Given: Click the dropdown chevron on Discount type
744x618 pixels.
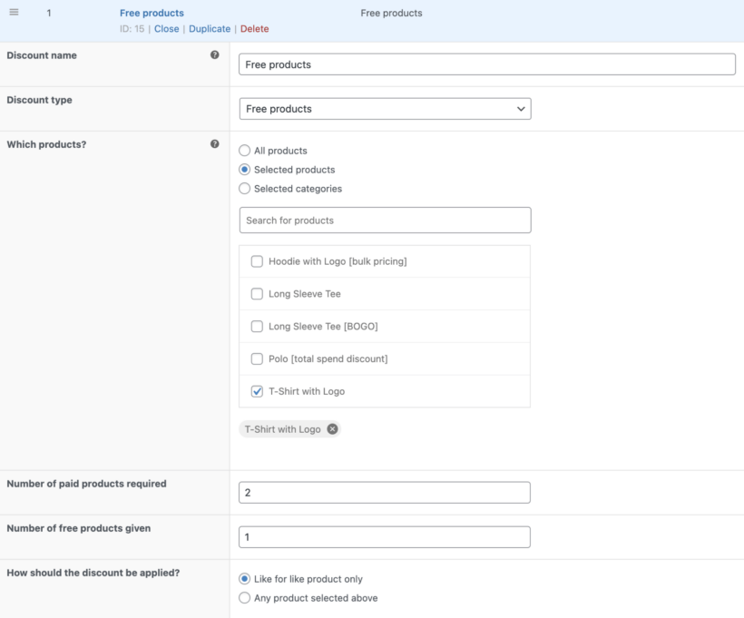Looking at the screenshot, I should [522, 108].
